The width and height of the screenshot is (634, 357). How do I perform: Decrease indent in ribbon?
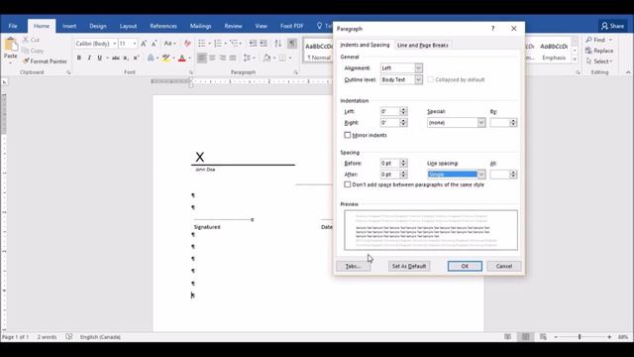(254, 44)
